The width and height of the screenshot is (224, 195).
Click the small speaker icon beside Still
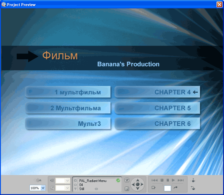point(96,189)
